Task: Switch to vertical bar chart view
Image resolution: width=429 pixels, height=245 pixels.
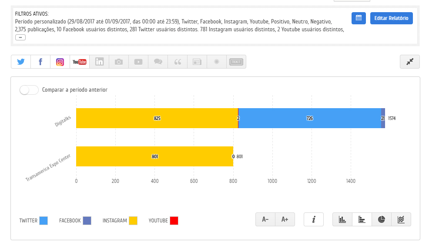Action: (342, 219)
